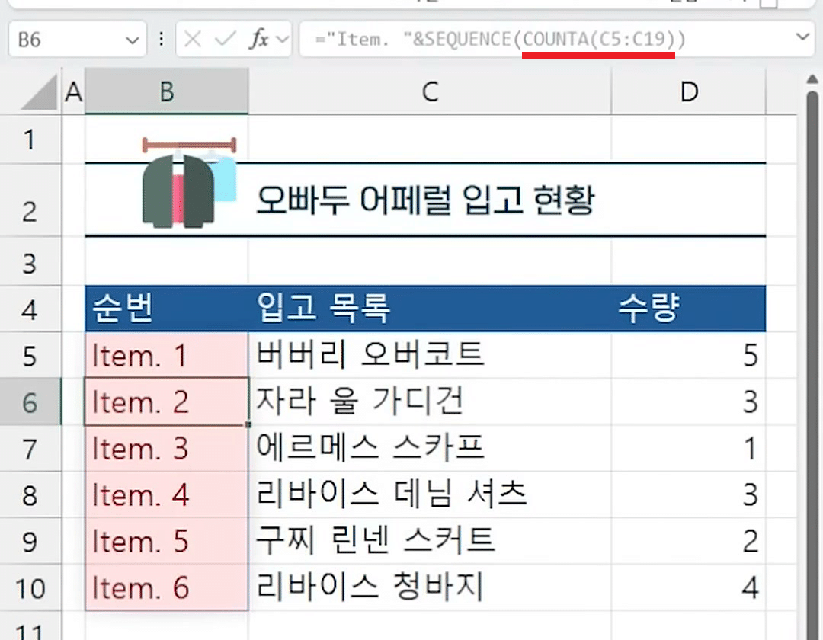Click the formula bar three-dot resize handle

[x=161, y=40]
